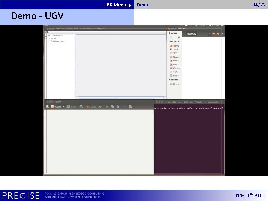This screenshot has height=201, width=268.
Task: Click the Redo arrow icon in gedit
Action: pyautogui.click(x=100, y=107)
